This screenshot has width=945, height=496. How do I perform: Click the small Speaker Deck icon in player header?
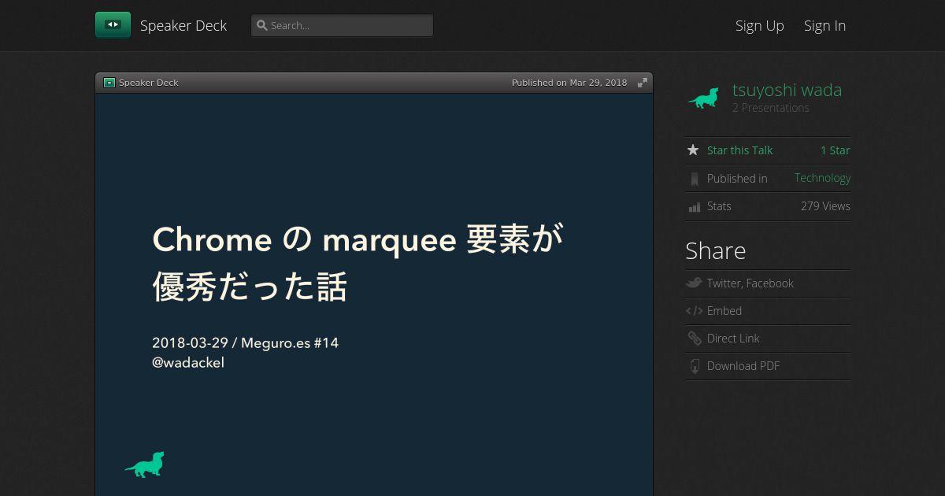pyautogui.click(x=109, y=83)
